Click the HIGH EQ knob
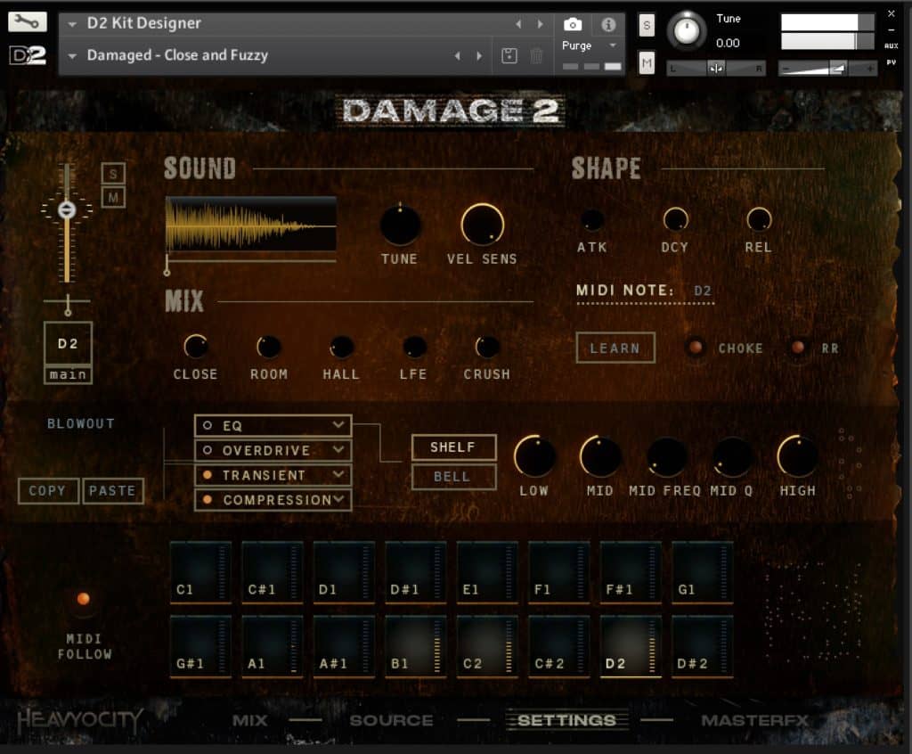The width and height of the screenshot is (912, 754). 797,456
